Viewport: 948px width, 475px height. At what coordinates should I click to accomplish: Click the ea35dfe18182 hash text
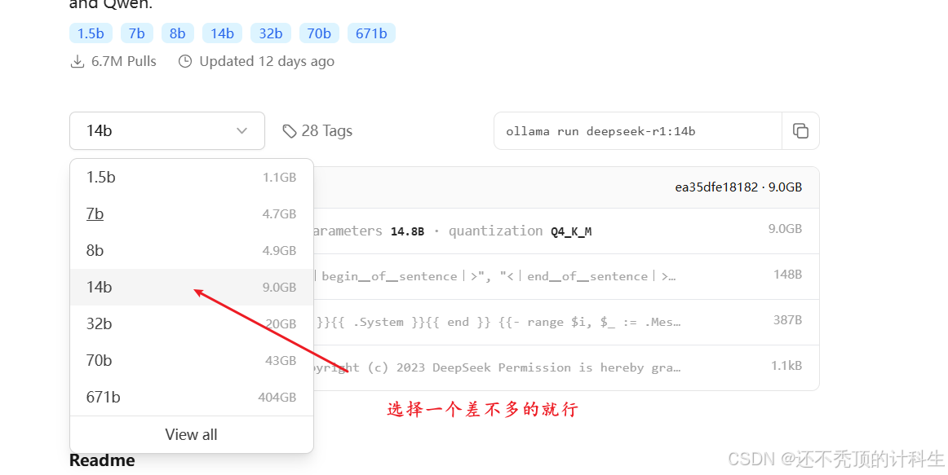click(x=716, y=187)
